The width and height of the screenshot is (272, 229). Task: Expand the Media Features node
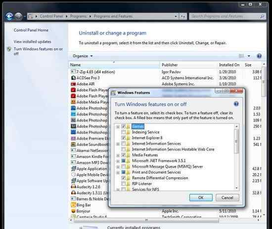coord(118,155)
